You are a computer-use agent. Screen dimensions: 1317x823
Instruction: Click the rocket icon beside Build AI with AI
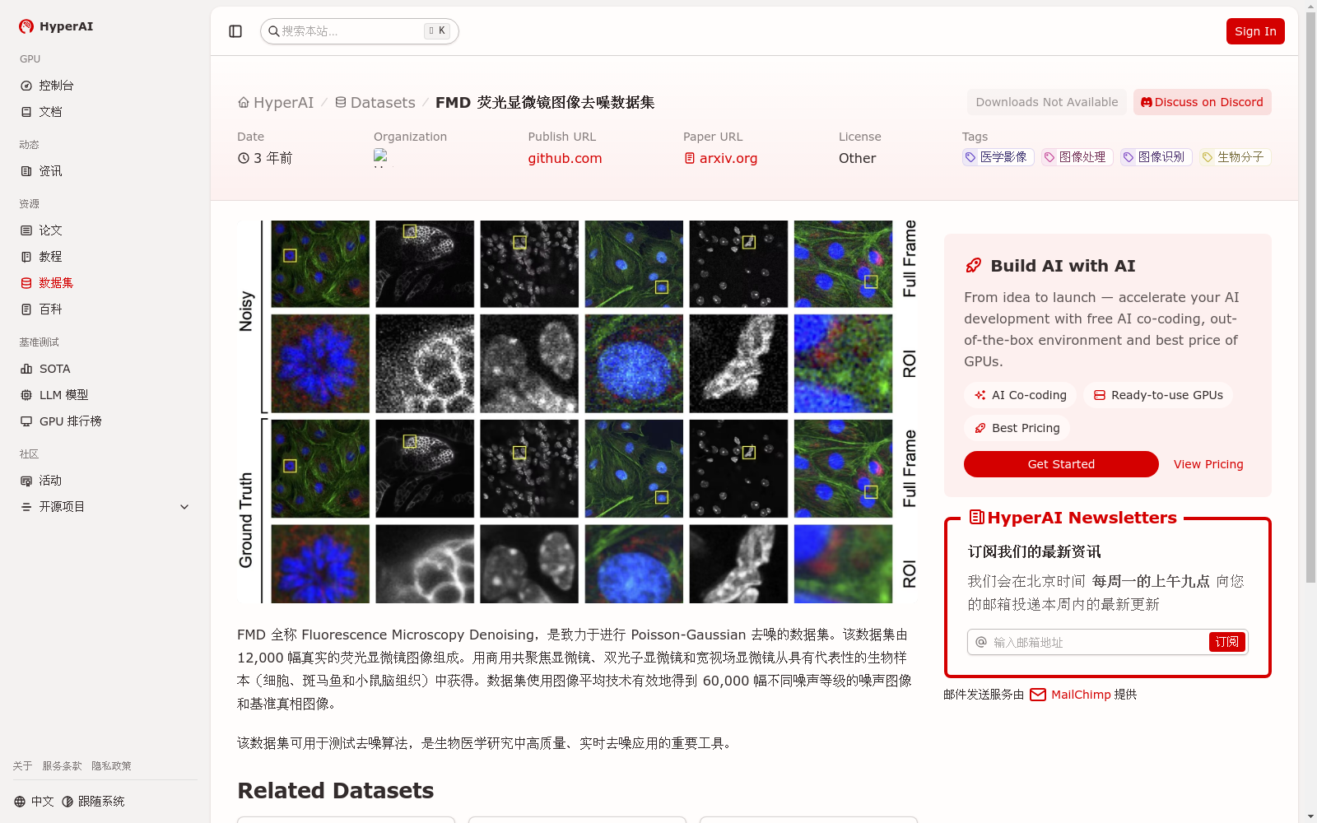(974, 266)
